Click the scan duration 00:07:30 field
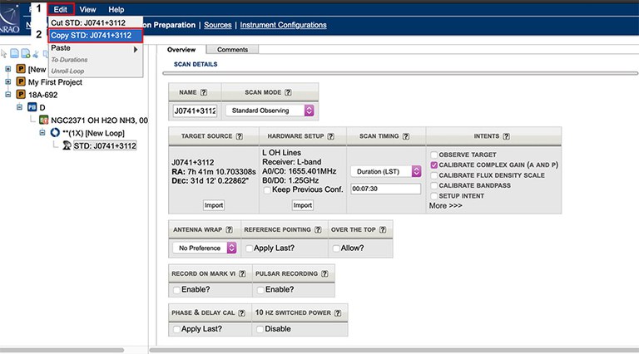Image resolution: width=639 pixels, height=354 pixels. [385, 189]
